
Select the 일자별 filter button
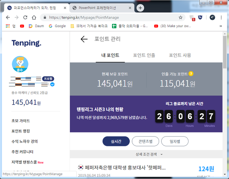pos(175,141)
